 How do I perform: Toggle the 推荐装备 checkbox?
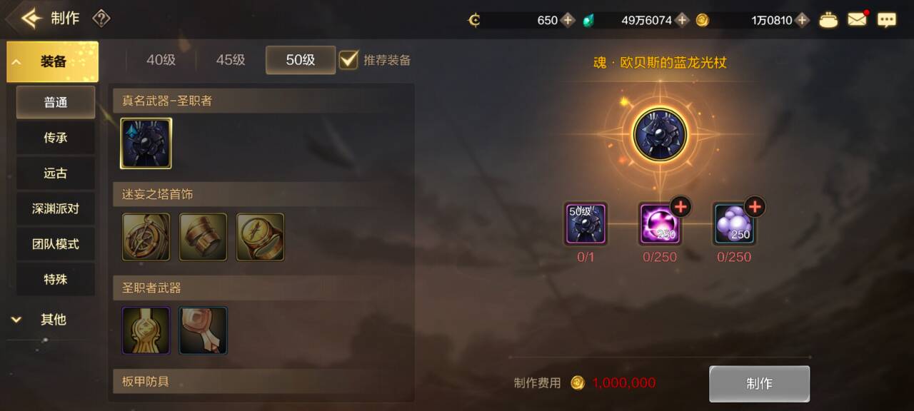click(x=348, y=59)
